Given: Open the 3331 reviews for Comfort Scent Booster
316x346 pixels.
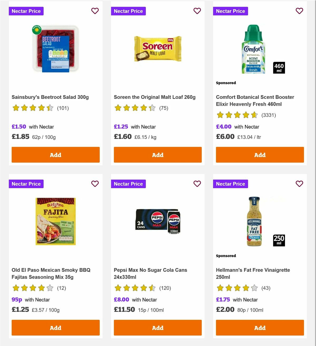Looking at the screenshot, I should 269,115.
